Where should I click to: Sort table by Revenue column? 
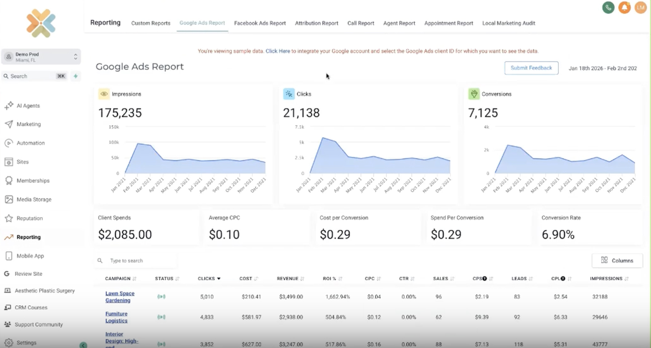pos(291,279)
